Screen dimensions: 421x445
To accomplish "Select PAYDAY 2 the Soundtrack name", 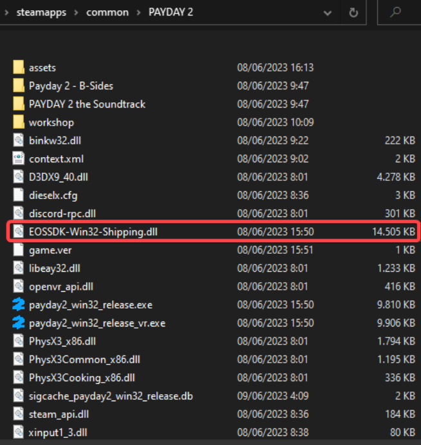I will pos(87,104).
